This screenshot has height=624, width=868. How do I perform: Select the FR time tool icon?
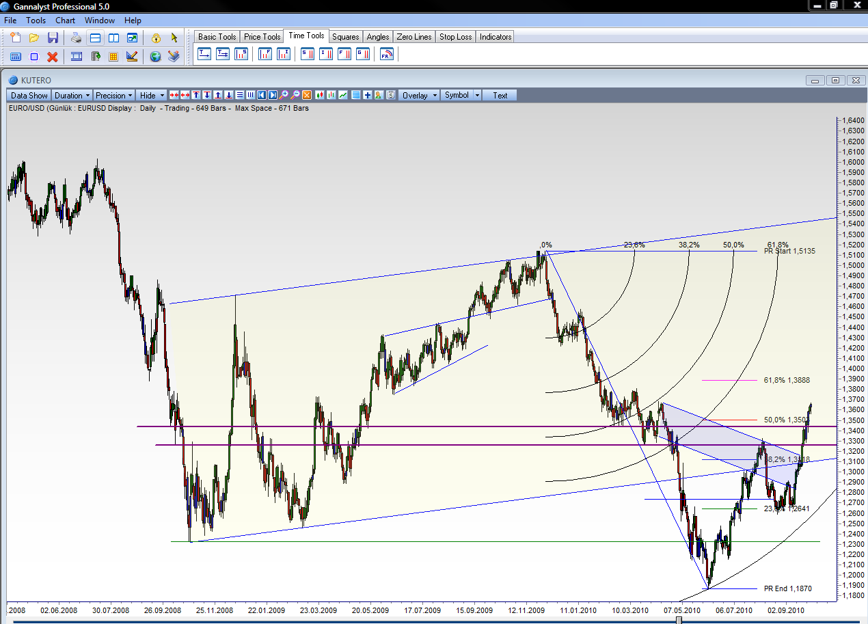point(386,54)
